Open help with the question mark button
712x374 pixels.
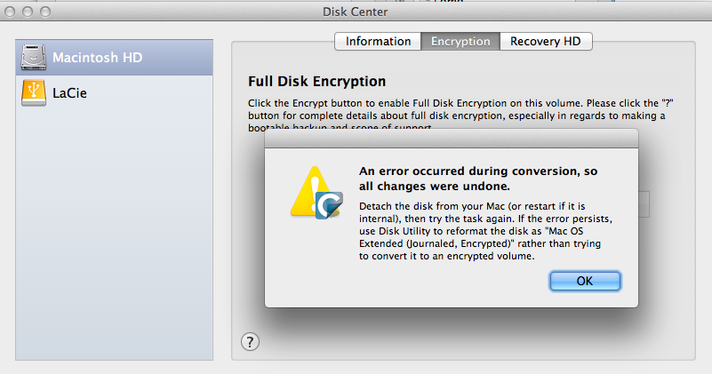point(251,342)
